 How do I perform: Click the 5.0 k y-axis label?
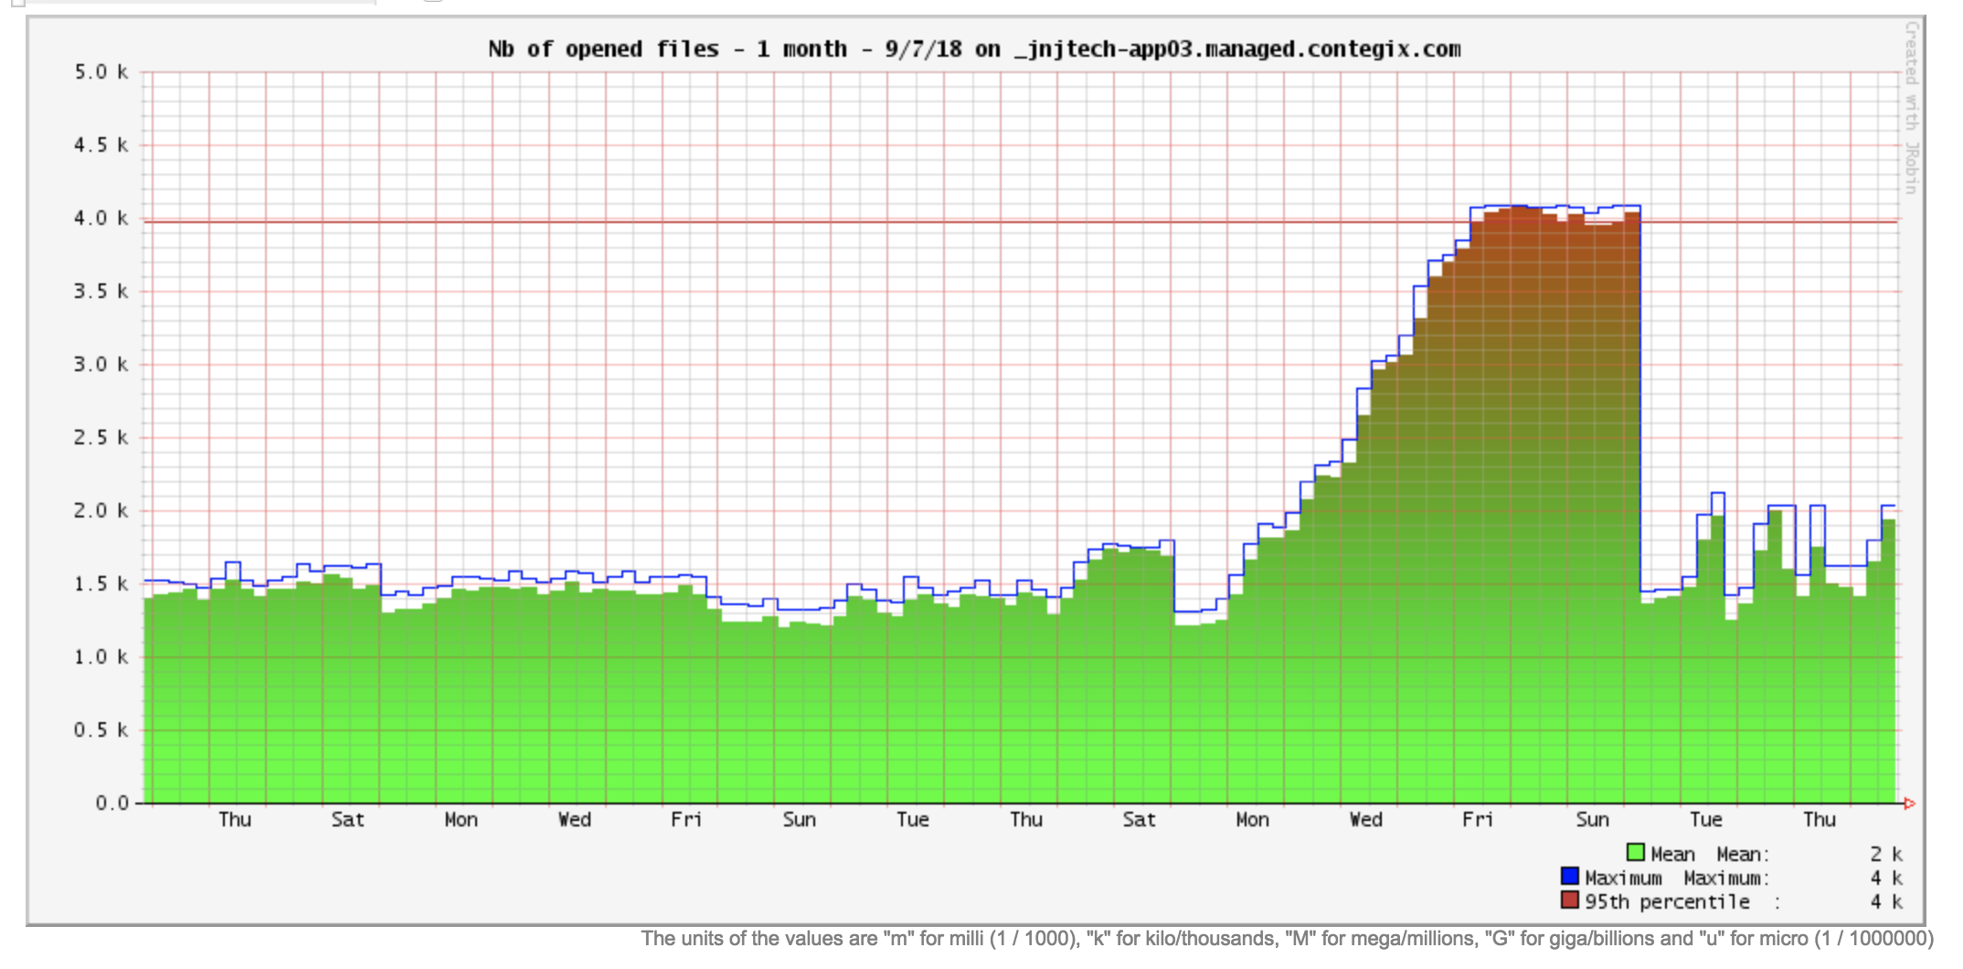coord(101,72)
